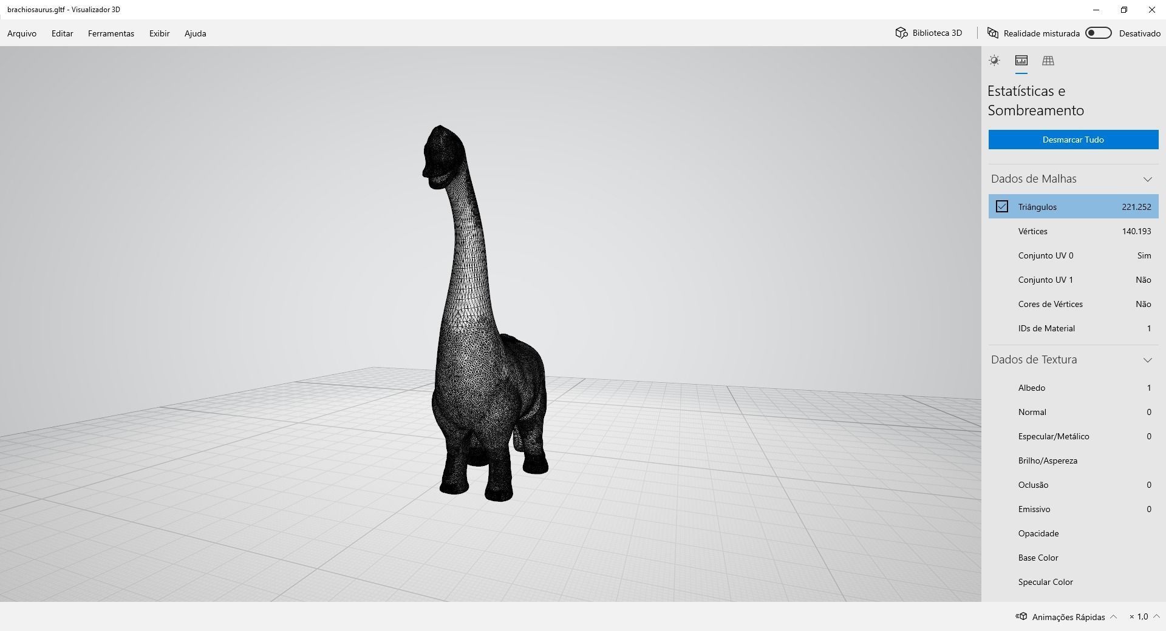Open the Environment & Lighting tab sun icon

(x=994, y=61)
